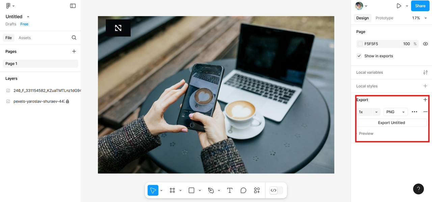Click the Drafts location label

pos(11,24)
